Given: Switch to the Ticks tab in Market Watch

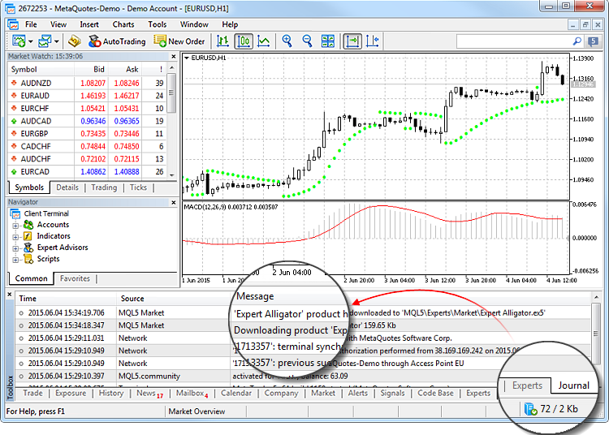Looking at the screenshot, I should coord(138,187).
